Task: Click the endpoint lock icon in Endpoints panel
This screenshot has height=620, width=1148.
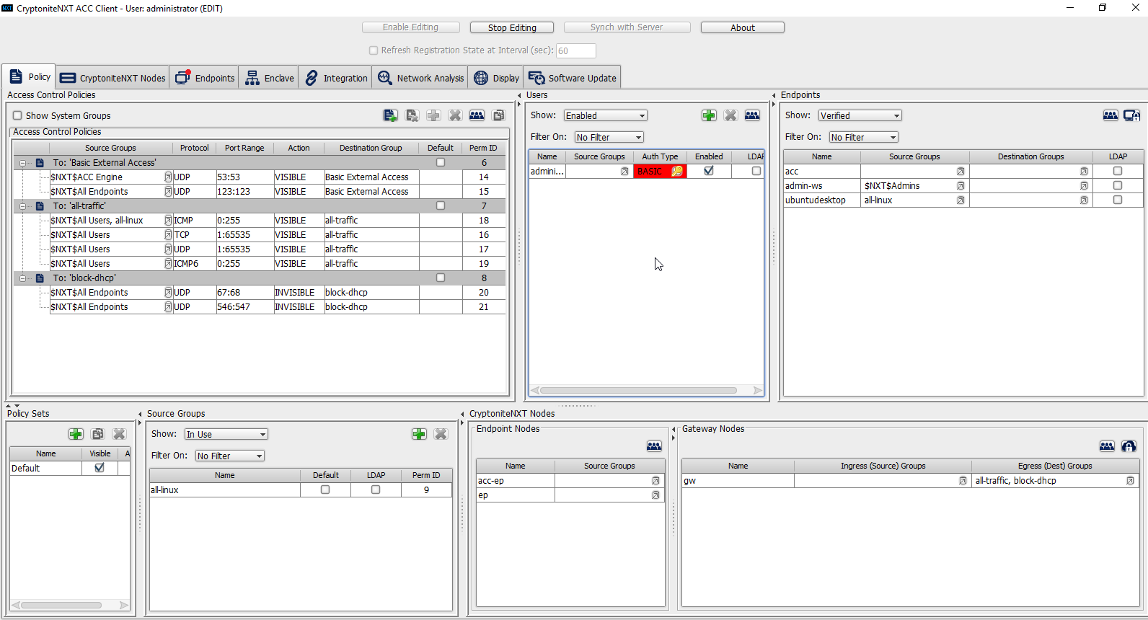Action: tap(1131, 115)
